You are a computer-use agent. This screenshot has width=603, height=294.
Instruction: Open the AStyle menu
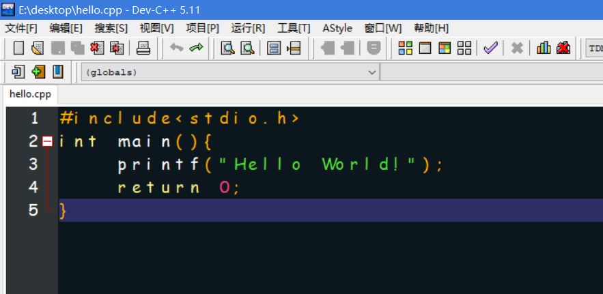(x=337, y=28)
